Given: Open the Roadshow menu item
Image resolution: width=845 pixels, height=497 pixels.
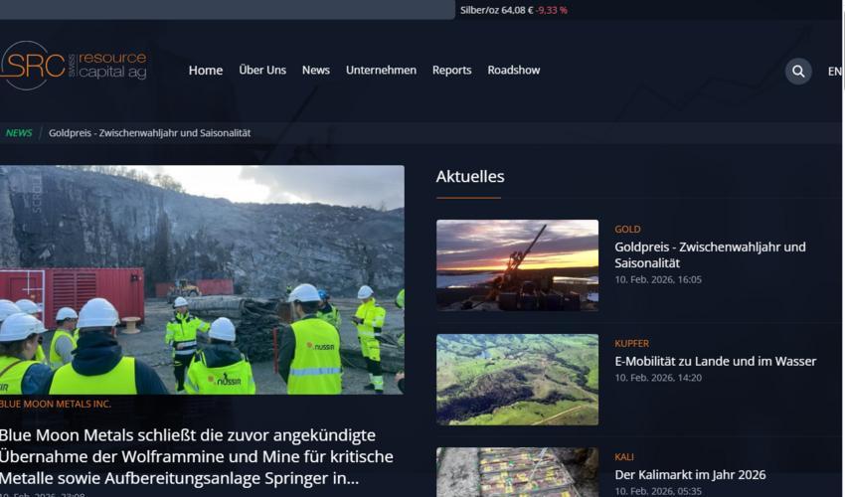Looking at the screenshot, I should (x=514, y=70).
